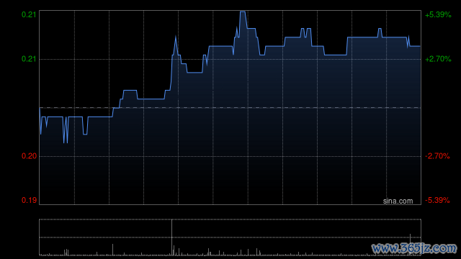Click the twin-peak bump after the highest peak
Viewport: 461px width, 259px height.
point(305,32)
